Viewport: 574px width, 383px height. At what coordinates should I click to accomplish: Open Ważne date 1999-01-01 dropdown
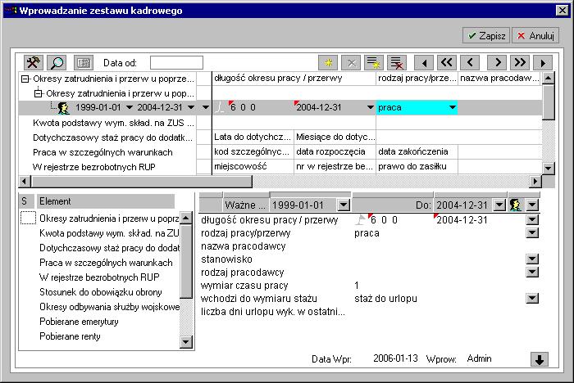pyautogui.click(x=344, y=205)
